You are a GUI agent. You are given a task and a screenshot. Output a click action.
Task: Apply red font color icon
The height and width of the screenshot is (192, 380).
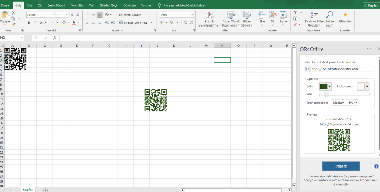[x=74, y=23]
